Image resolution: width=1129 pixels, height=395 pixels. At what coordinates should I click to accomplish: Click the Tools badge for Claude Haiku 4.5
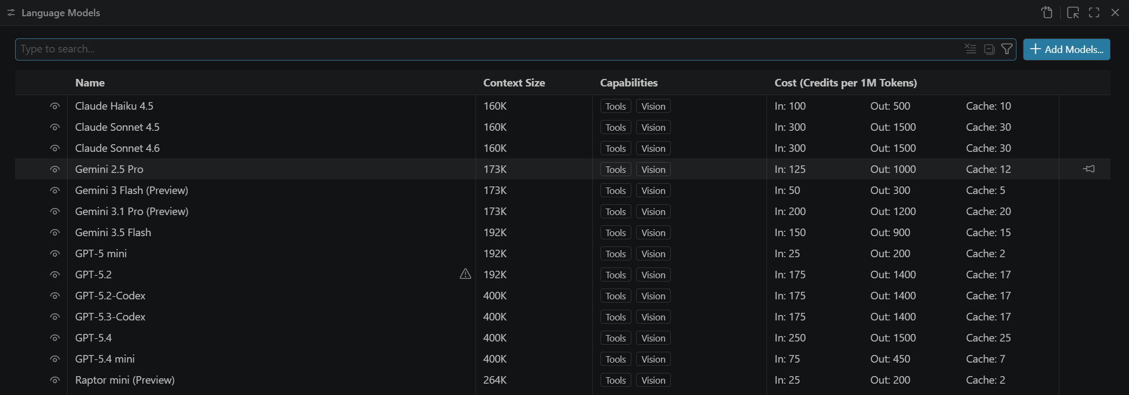point(616,106)
